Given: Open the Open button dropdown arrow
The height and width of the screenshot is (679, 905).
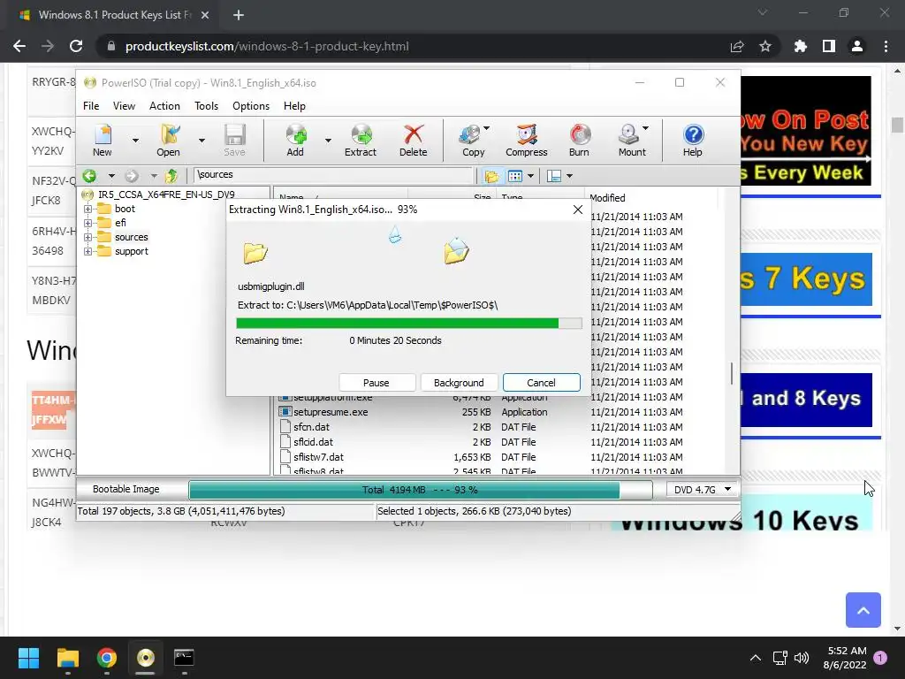Looking at the screenshot, I should tap(202, 141).
